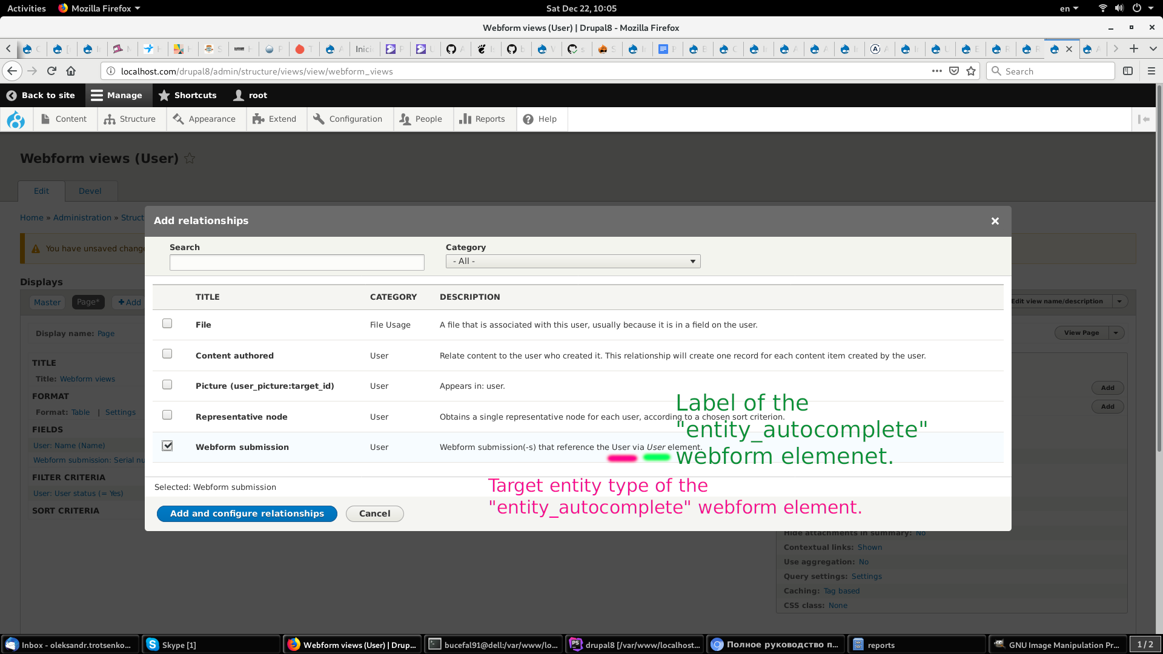Open the Firefox hamburger menu
Image resolution: width=1163 pixels, height=654 pixels.
[1151, 71]
